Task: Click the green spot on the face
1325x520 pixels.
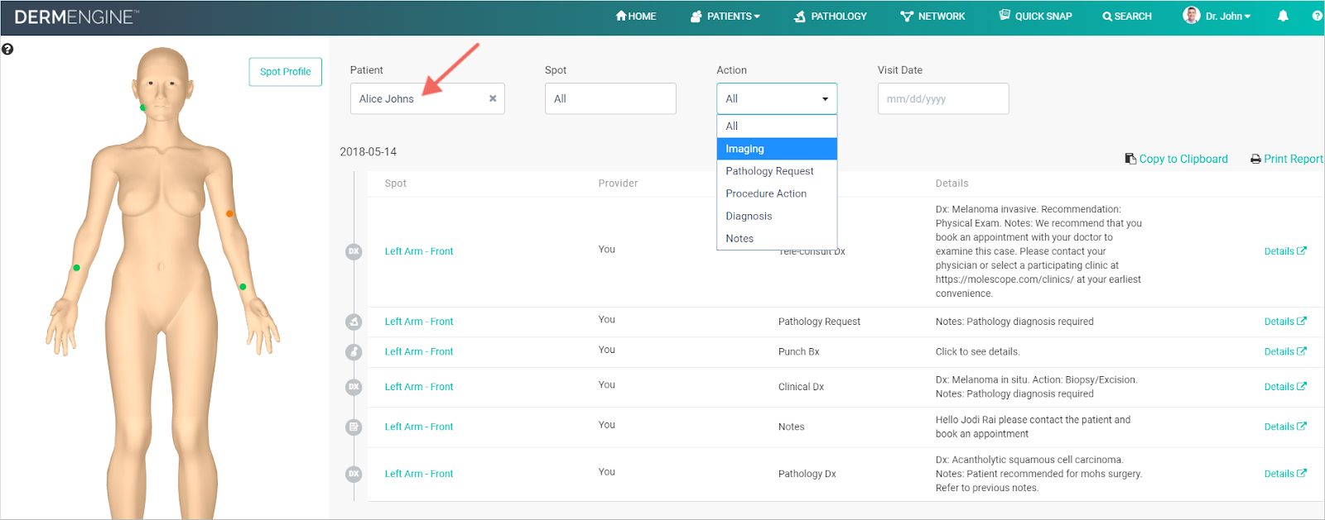Action: (142, 107)
